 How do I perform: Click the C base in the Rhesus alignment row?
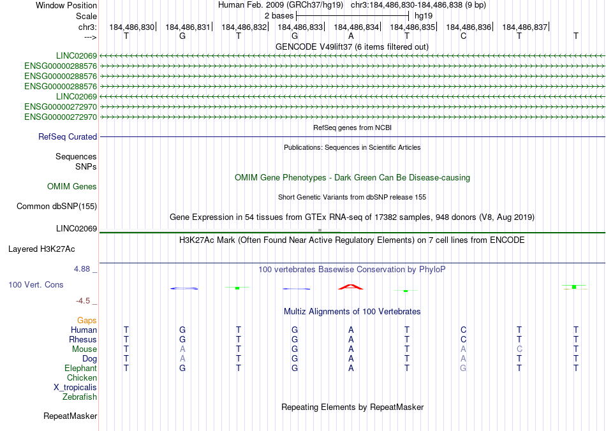pyautogui.click(x=463, y=339)
